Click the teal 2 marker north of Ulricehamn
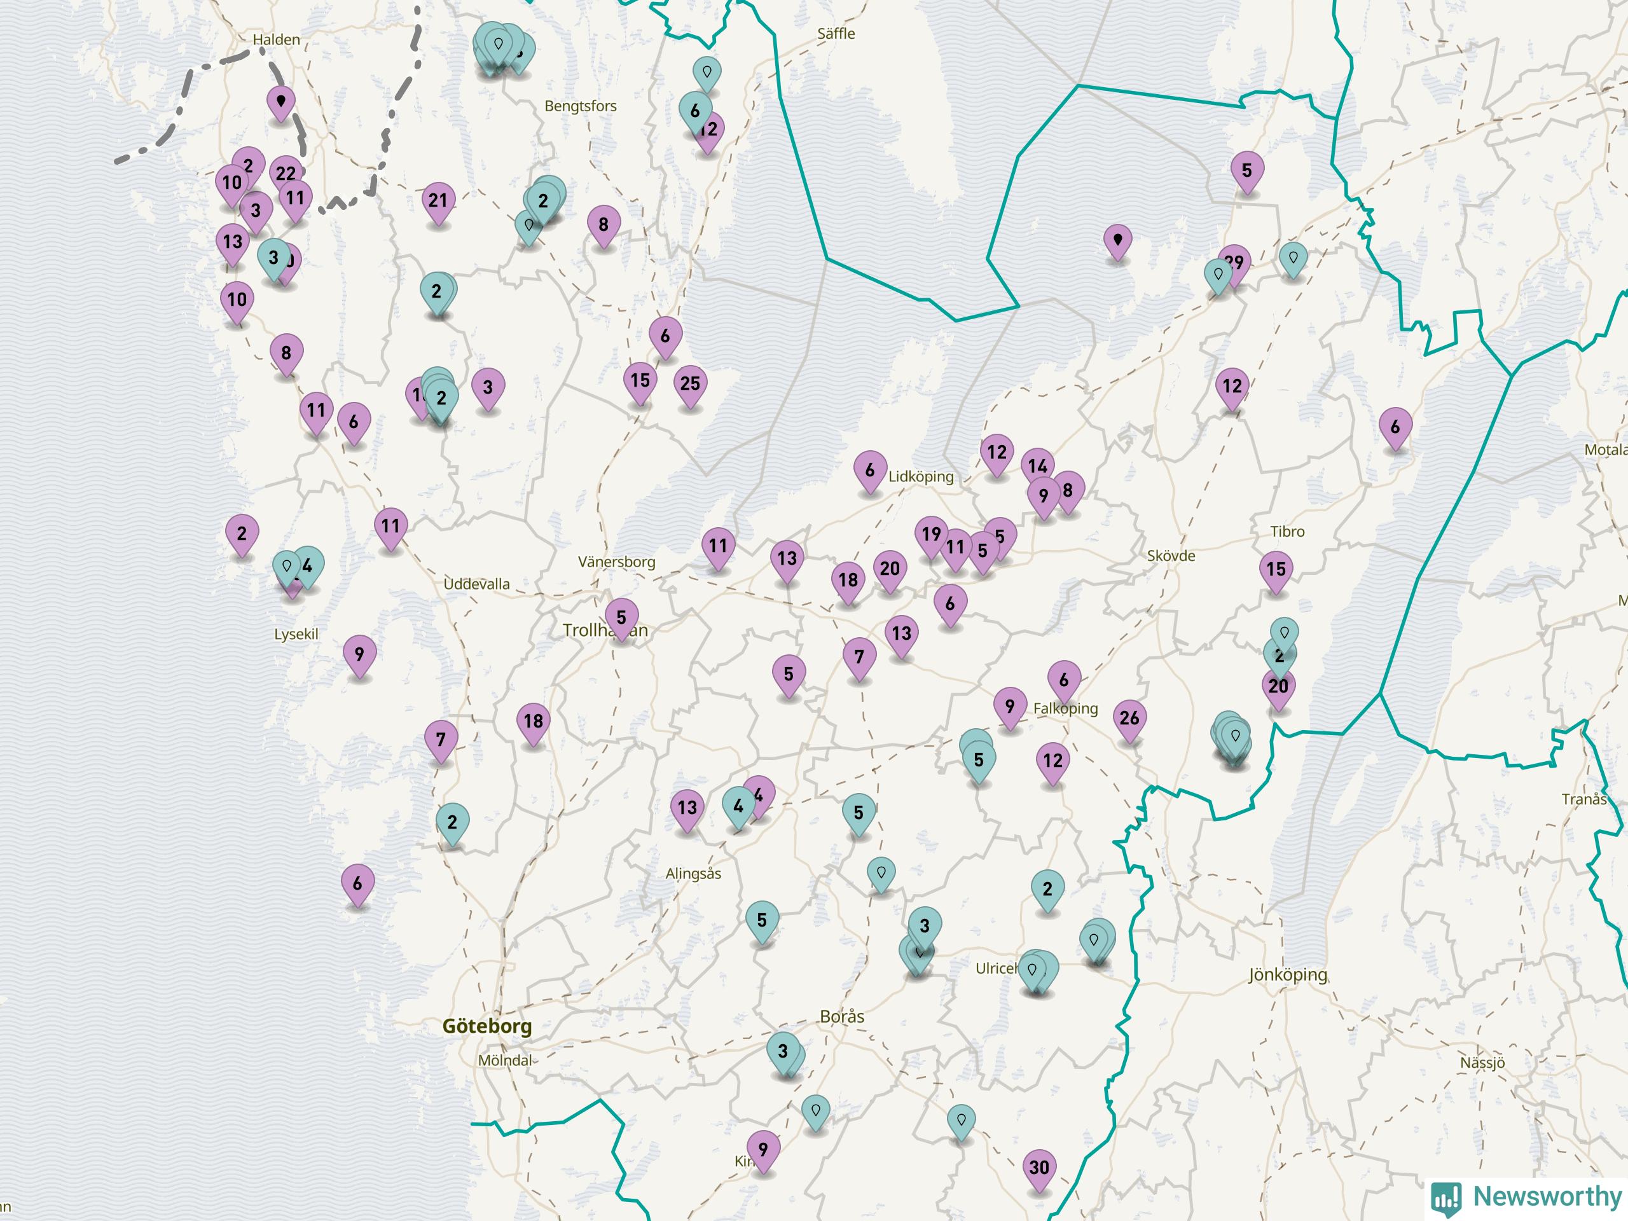Screen dimensions: 1628x1221 pyautogui.click(x=1047, y=889)
